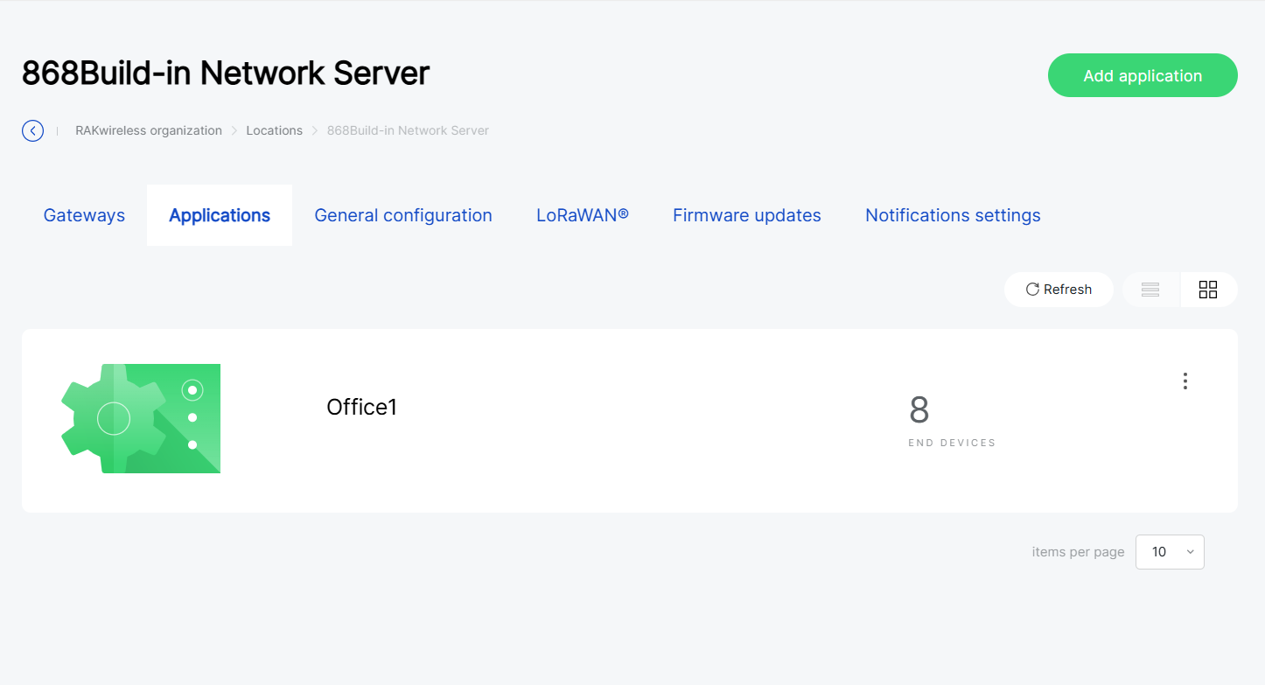This screenshot has height=685, width=1265.
Task: Click the Office1 green gear application icon
Action: click(140, 418)
